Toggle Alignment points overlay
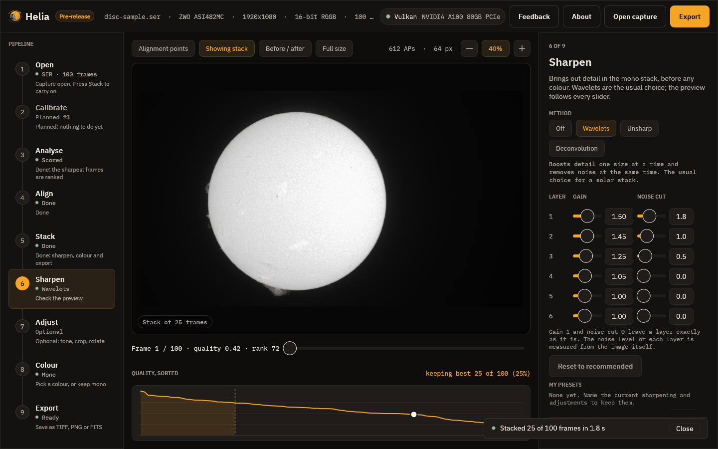718x449 pixels. click(163, 48)
